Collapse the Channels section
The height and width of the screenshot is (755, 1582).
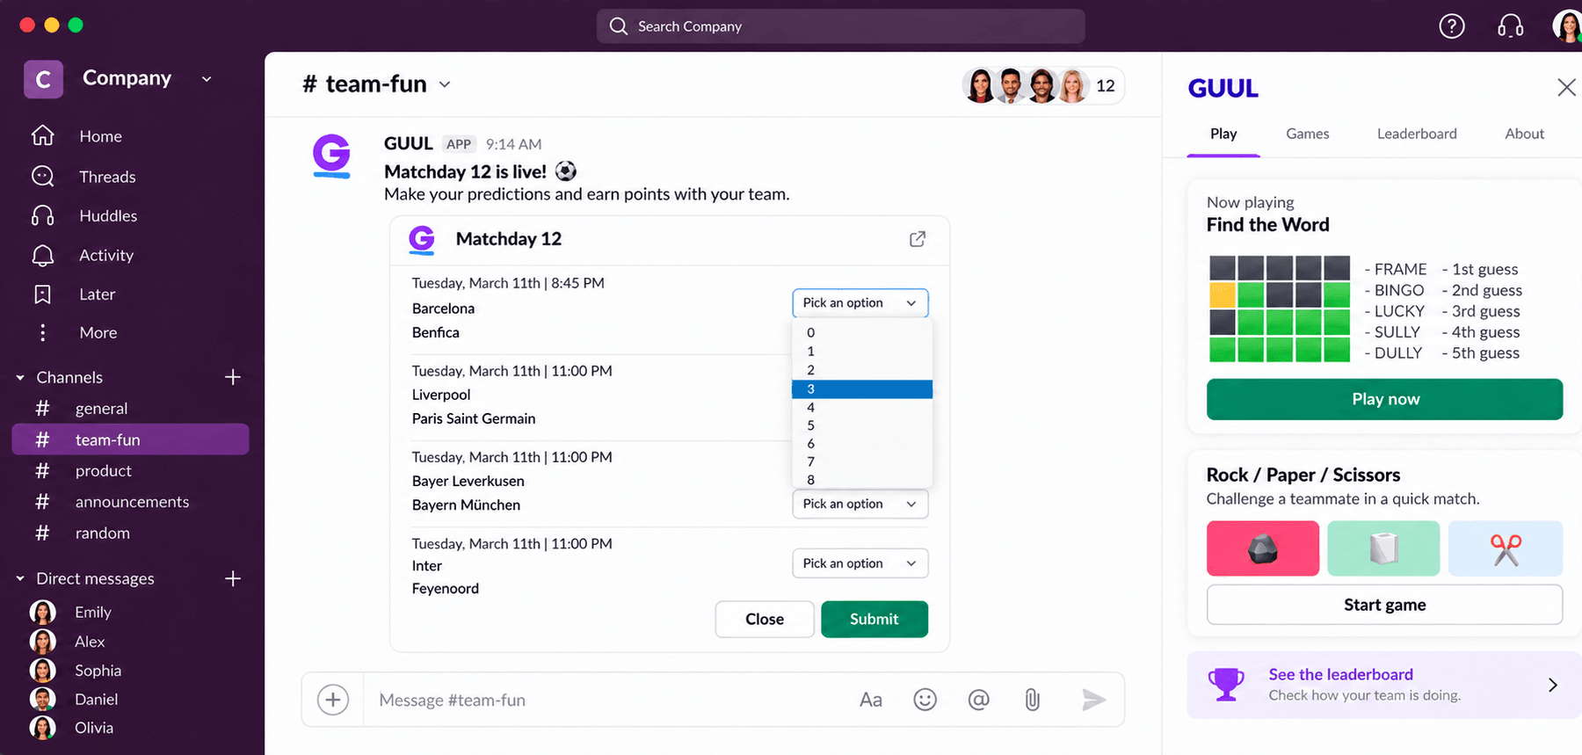pyautogui.click(x=20, y=378)
